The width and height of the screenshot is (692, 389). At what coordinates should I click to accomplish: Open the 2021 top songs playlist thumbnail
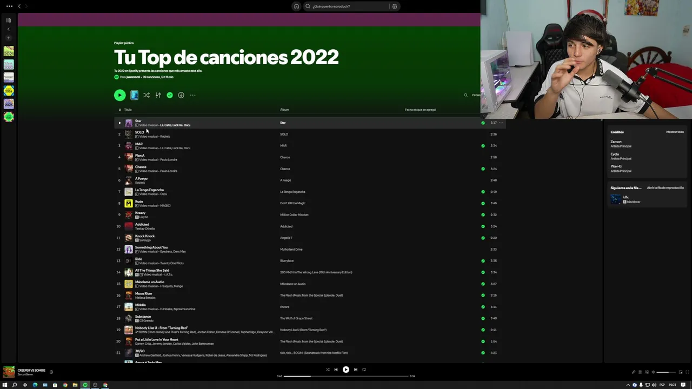pos(9,51)
